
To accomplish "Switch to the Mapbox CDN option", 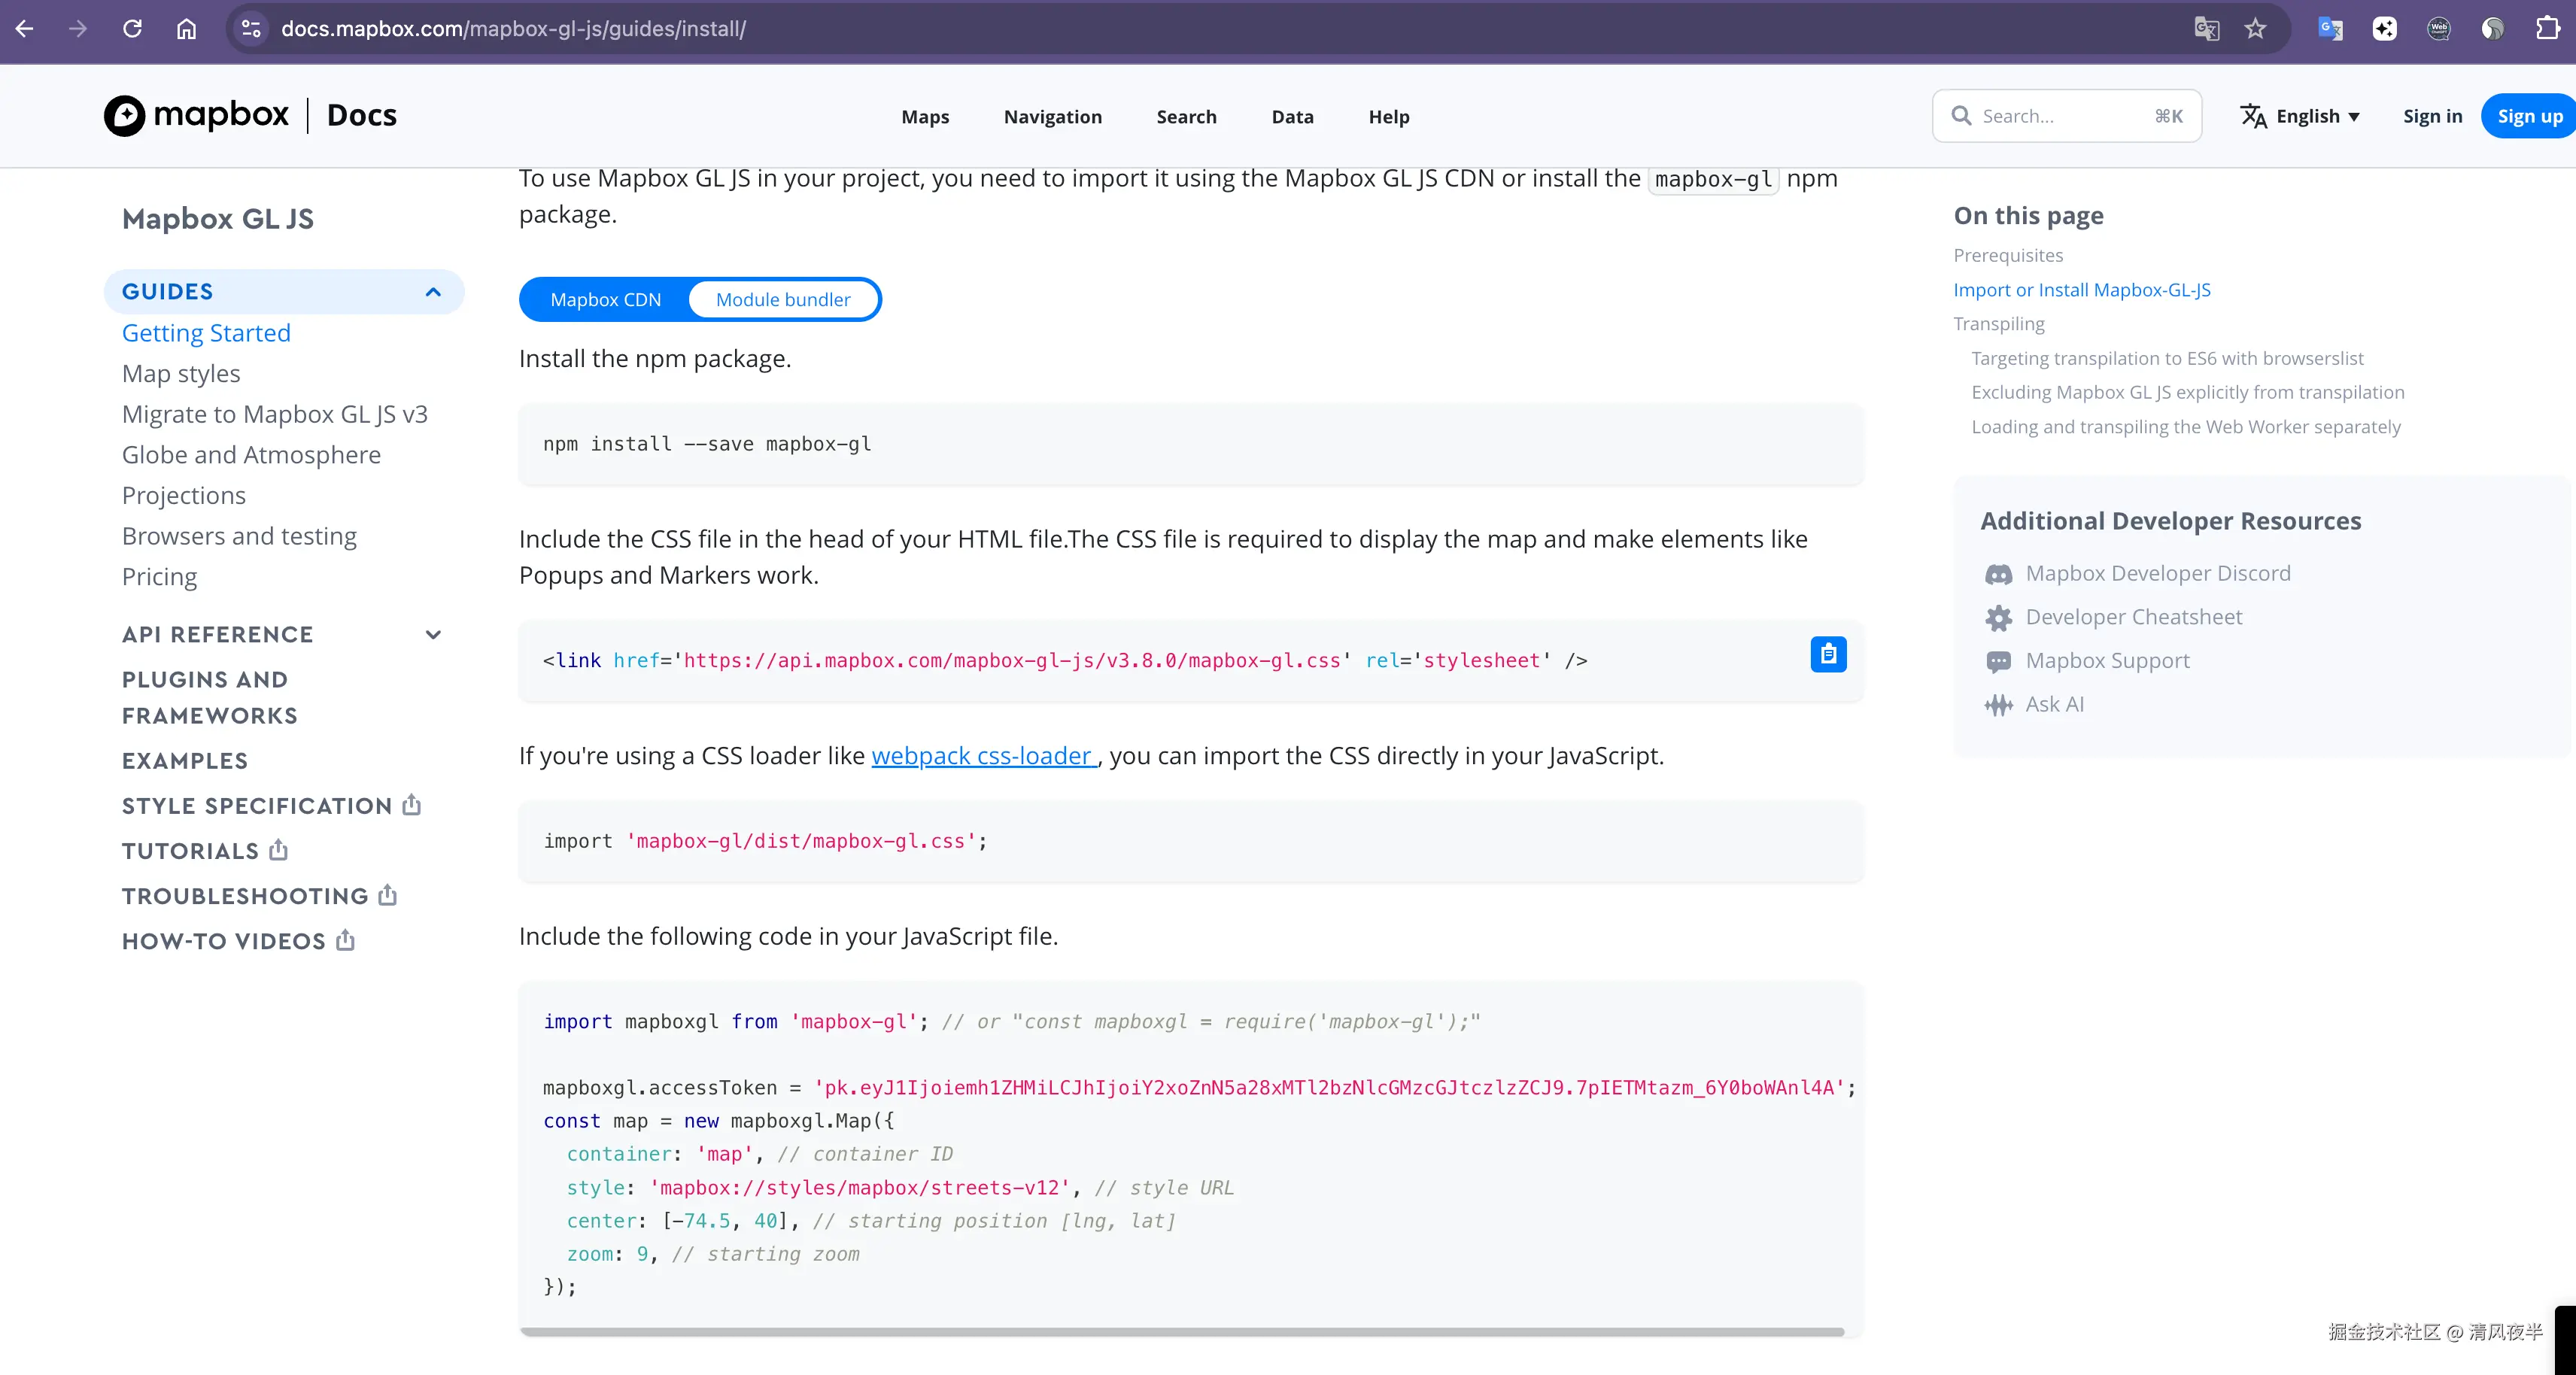I will [605, 300].
